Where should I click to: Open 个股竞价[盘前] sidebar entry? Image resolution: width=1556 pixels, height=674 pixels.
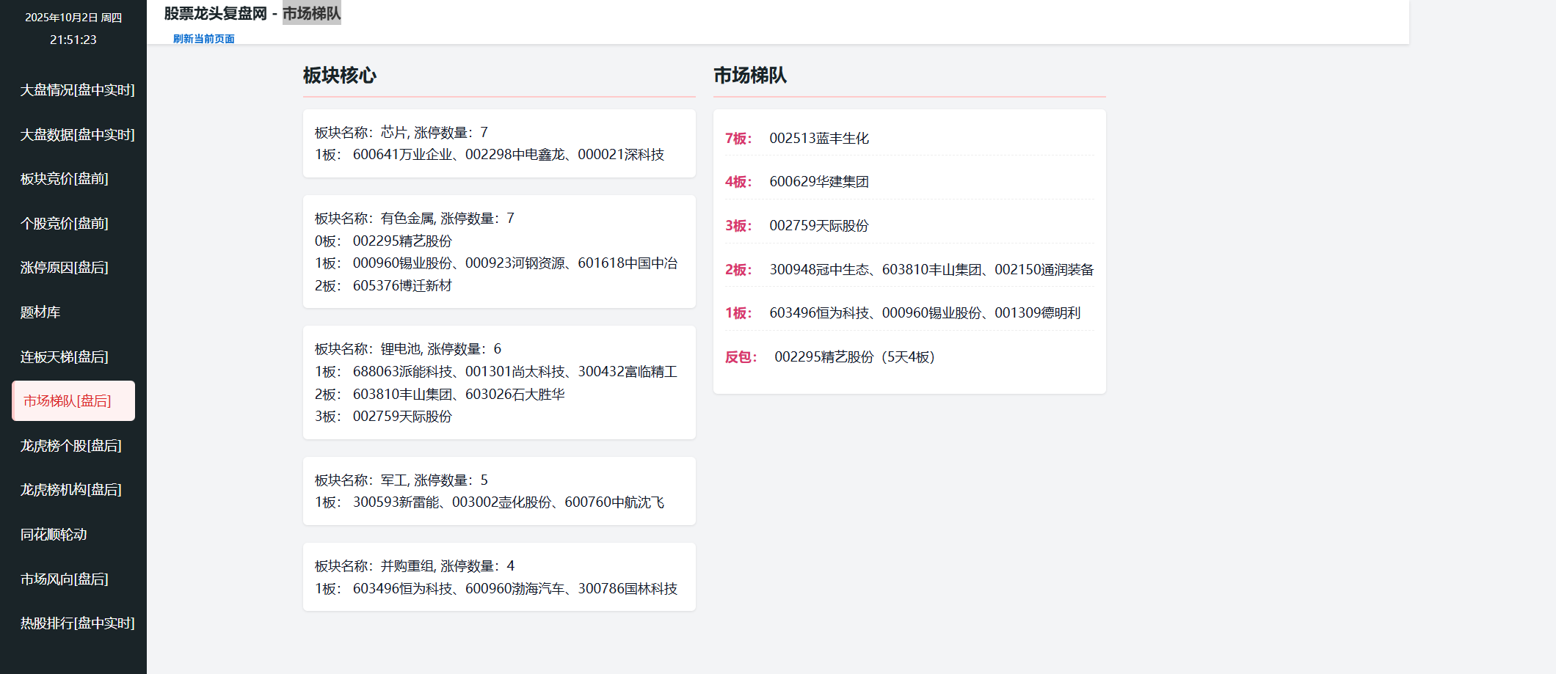65,224
